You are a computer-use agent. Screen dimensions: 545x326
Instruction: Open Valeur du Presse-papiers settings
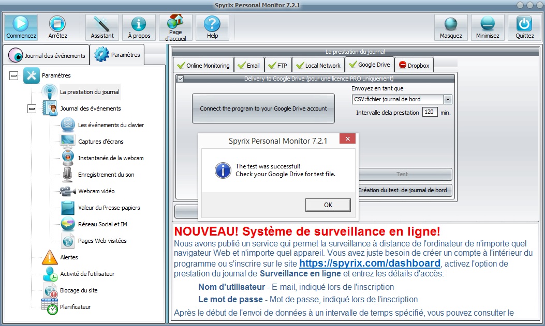[109, 208]
